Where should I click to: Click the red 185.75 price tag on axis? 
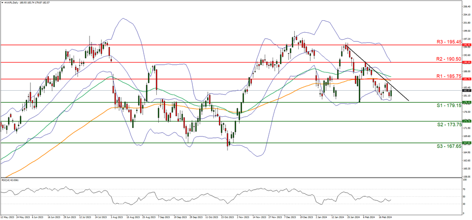point(467,79)
